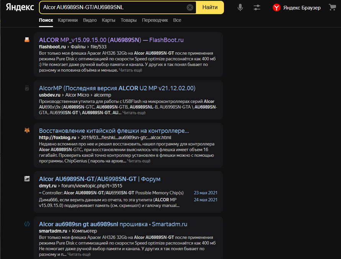Expand Читать ещё in usbdev.ru snippet
This screenshot has height=259, width=341.
134,113
